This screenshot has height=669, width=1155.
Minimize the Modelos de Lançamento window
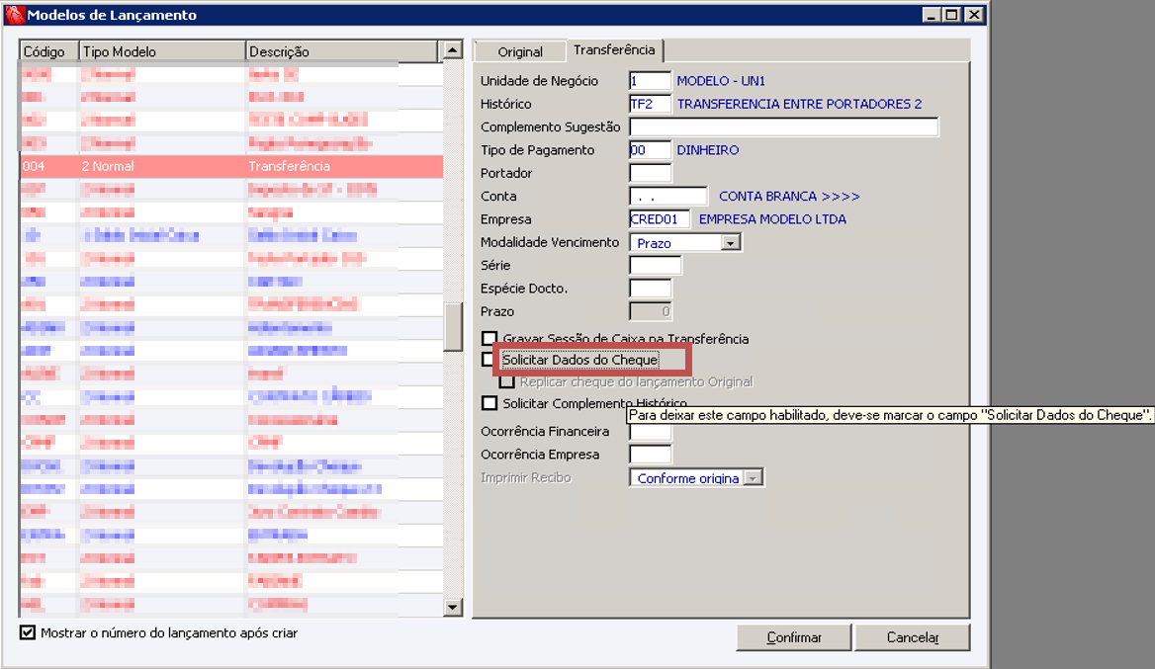[932, 15]
